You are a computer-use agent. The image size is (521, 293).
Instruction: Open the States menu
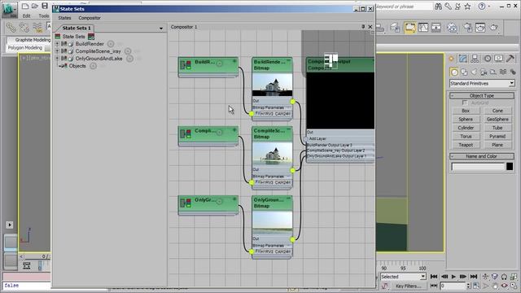click(x=64, y=18)
